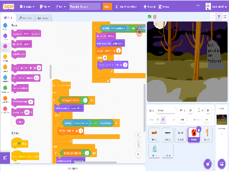Reset the workspace zoom to default
The height and width of the screenshot is (172, 229).
(x=138, y=154)
